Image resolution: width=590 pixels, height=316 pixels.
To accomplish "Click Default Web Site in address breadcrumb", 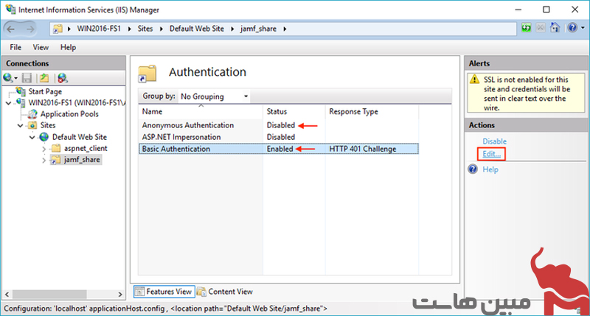I will (196, 29).
